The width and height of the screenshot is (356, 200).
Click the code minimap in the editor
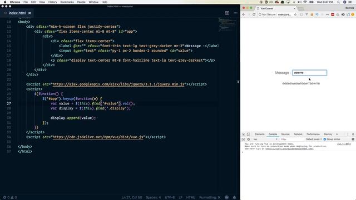[228, 24]
